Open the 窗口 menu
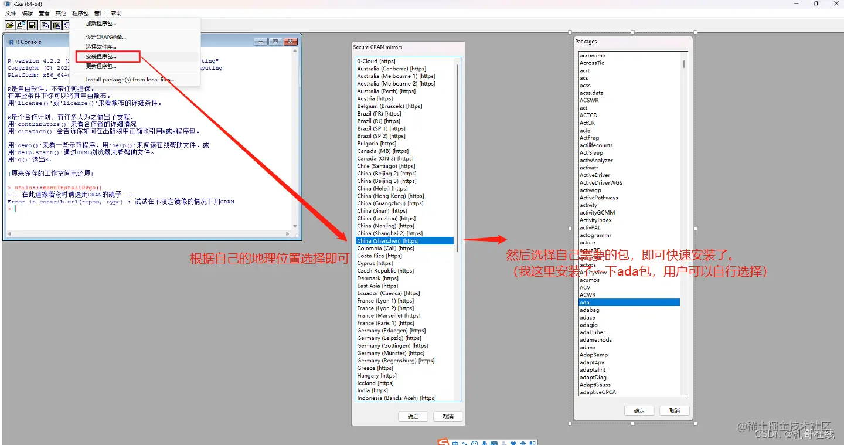 [x=100, y=13]
